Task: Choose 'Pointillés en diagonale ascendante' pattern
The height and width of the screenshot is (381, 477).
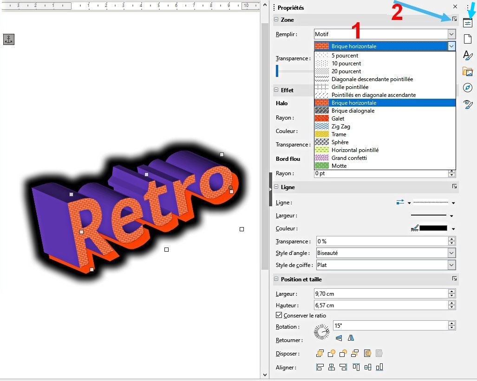Action: (x=385, y=95)
